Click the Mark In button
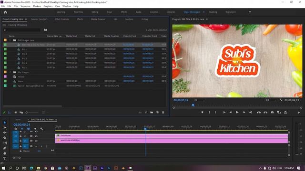 [209, 112]
